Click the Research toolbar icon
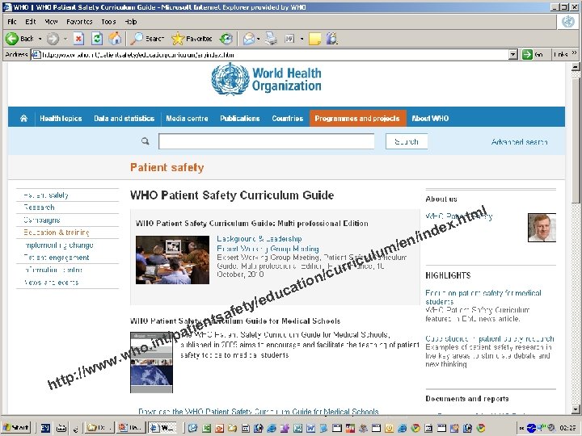This screenshot has height=436, width=582. coord(331,39)
